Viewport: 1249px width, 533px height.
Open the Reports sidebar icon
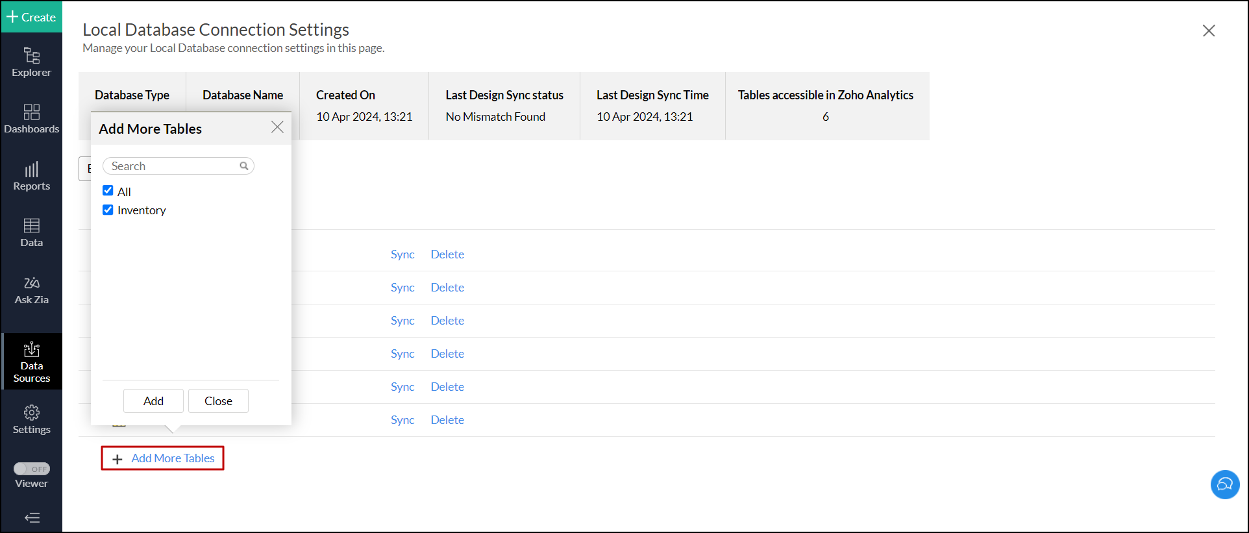(x=31, y=176)
